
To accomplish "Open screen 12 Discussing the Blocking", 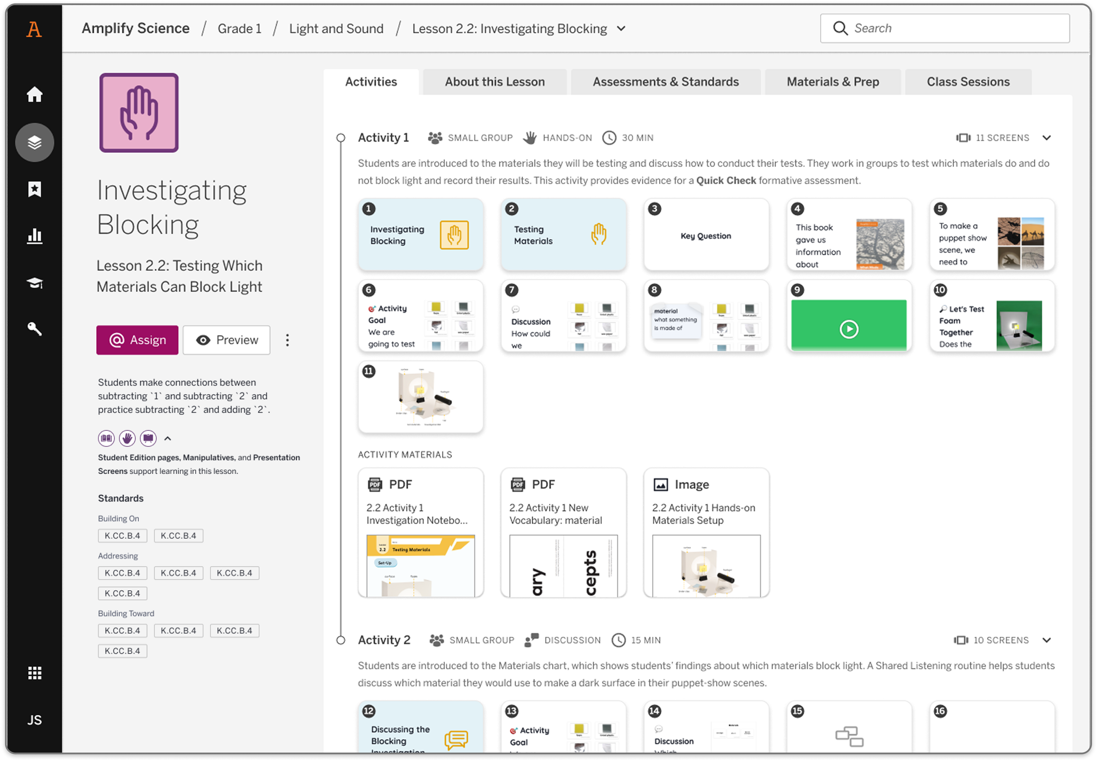I will coord(421,727).
